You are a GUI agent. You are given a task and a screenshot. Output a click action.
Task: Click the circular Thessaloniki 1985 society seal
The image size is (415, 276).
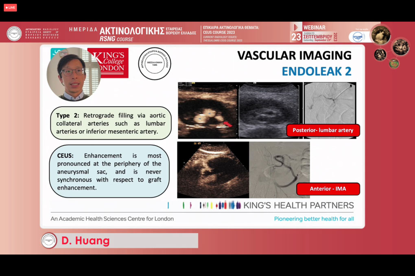154,64
